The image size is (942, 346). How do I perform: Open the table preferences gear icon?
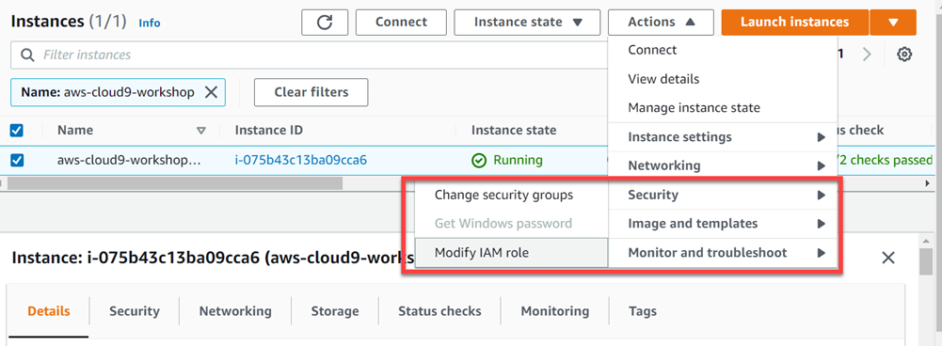(x=904, y=55)
